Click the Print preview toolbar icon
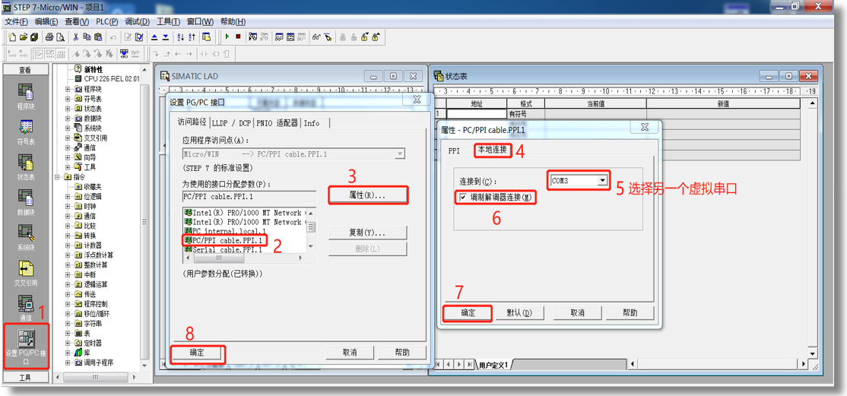 point(60,37)
